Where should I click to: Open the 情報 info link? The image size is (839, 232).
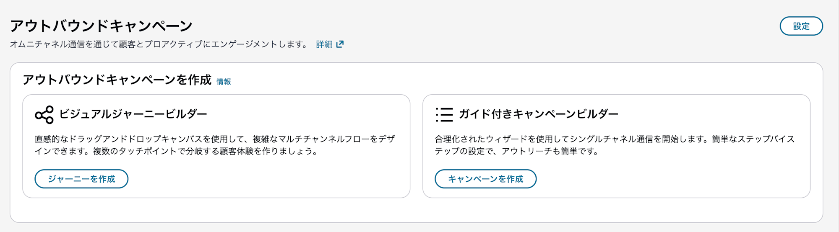coord(224,82)
